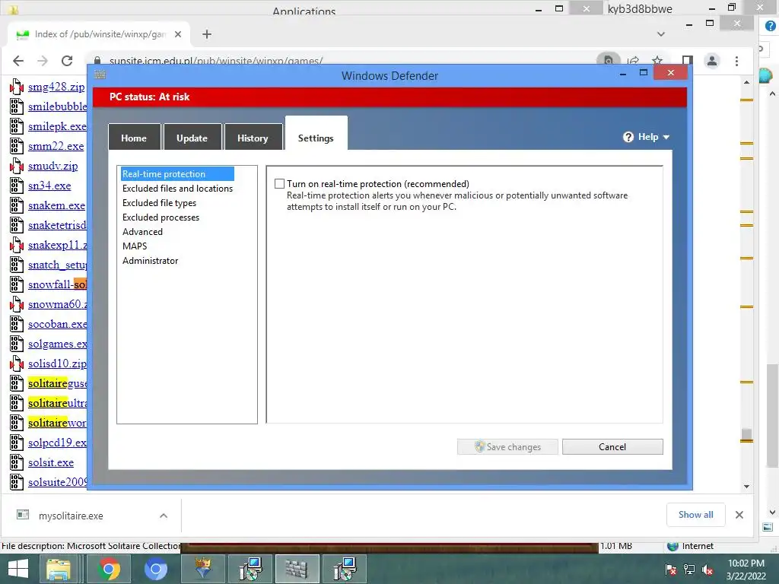779x584 pixels.
Task: Open Chrome tab search chevron
Action: point(661,34)
